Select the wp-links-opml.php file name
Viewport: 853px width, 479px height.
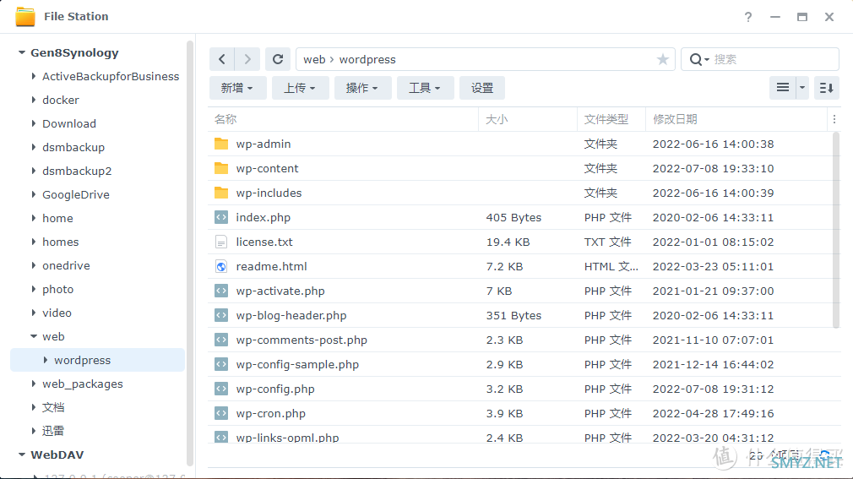click(287, 438)
